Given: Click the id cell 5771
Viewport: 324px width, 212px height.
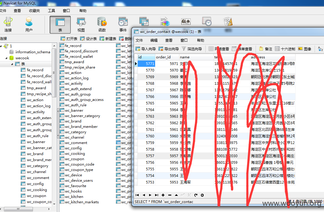Looking at the screenshot, I should pyautogui.click(x=146, y=64).
